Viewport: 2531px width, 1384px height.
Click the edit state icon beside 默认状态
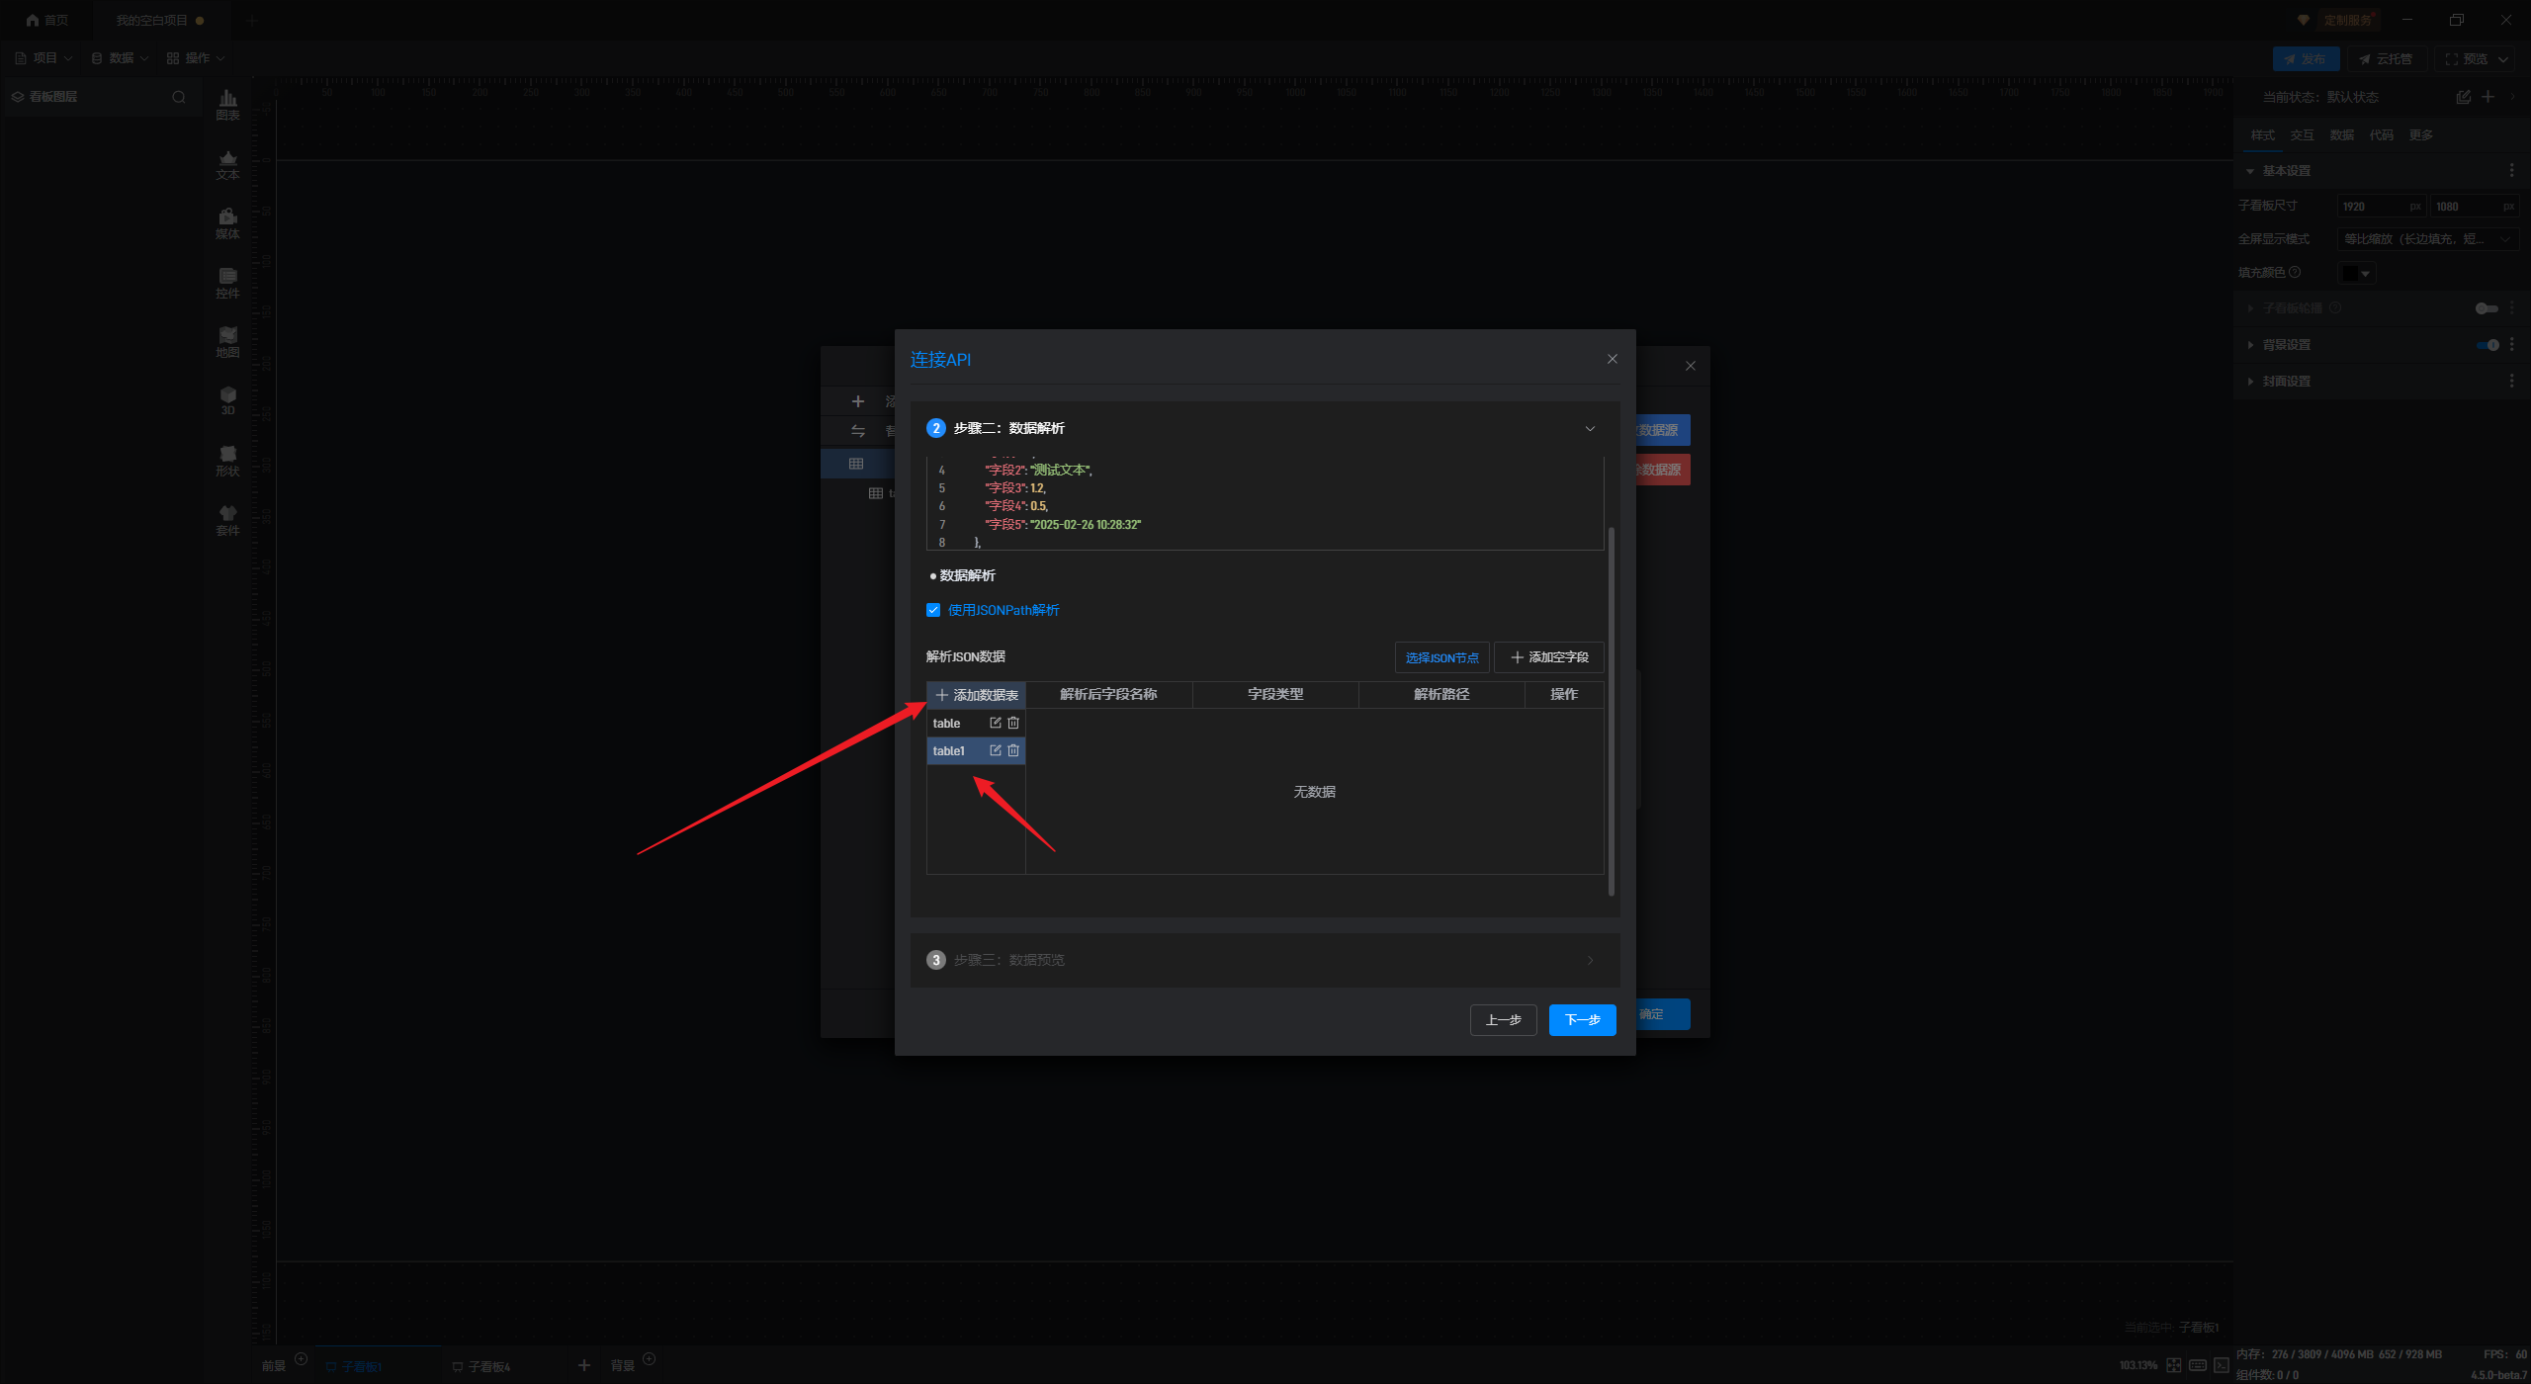point(2463,97)
